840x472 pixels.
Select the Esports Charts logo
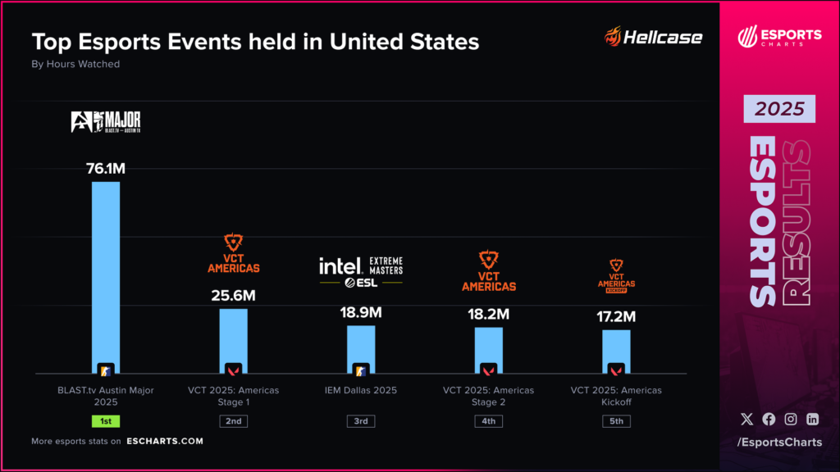(779, 37)
